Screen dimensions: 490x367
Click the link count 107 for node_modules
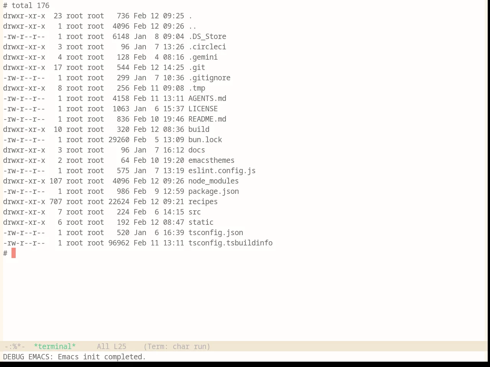pos(56,181)
